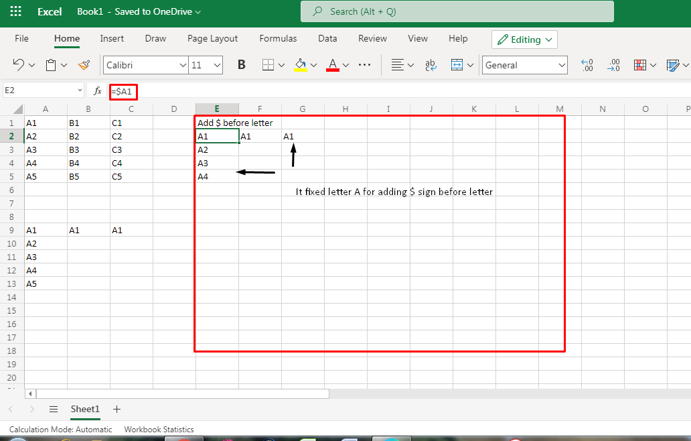
Task: Open the Page Layout tab
Action: pos(212,39)
